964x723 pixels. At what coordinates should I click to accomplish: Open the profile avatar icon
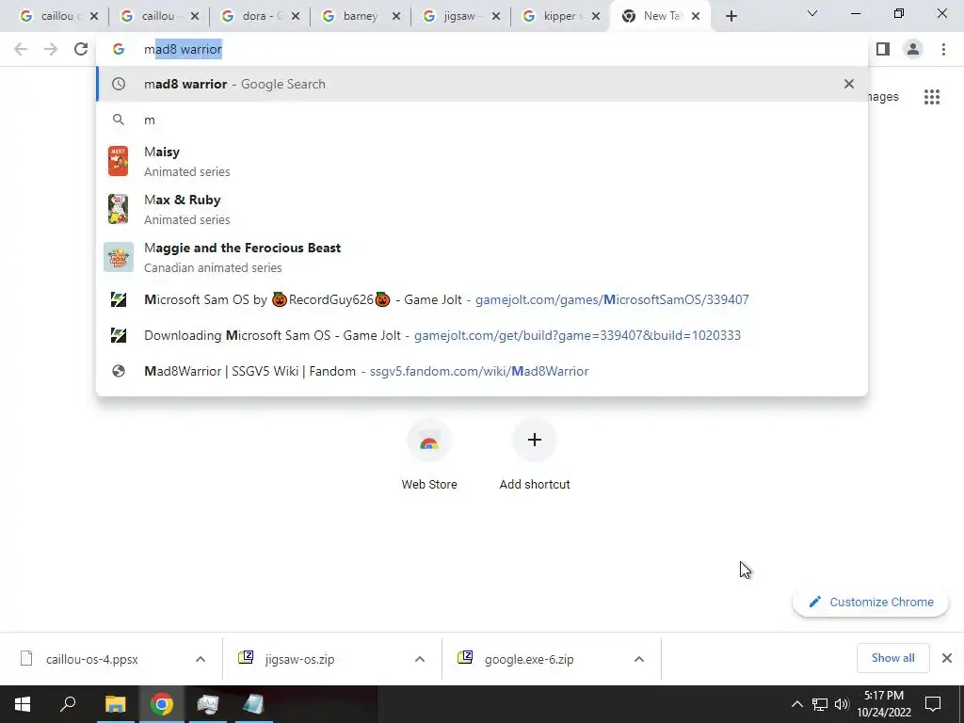click(913, 49)
